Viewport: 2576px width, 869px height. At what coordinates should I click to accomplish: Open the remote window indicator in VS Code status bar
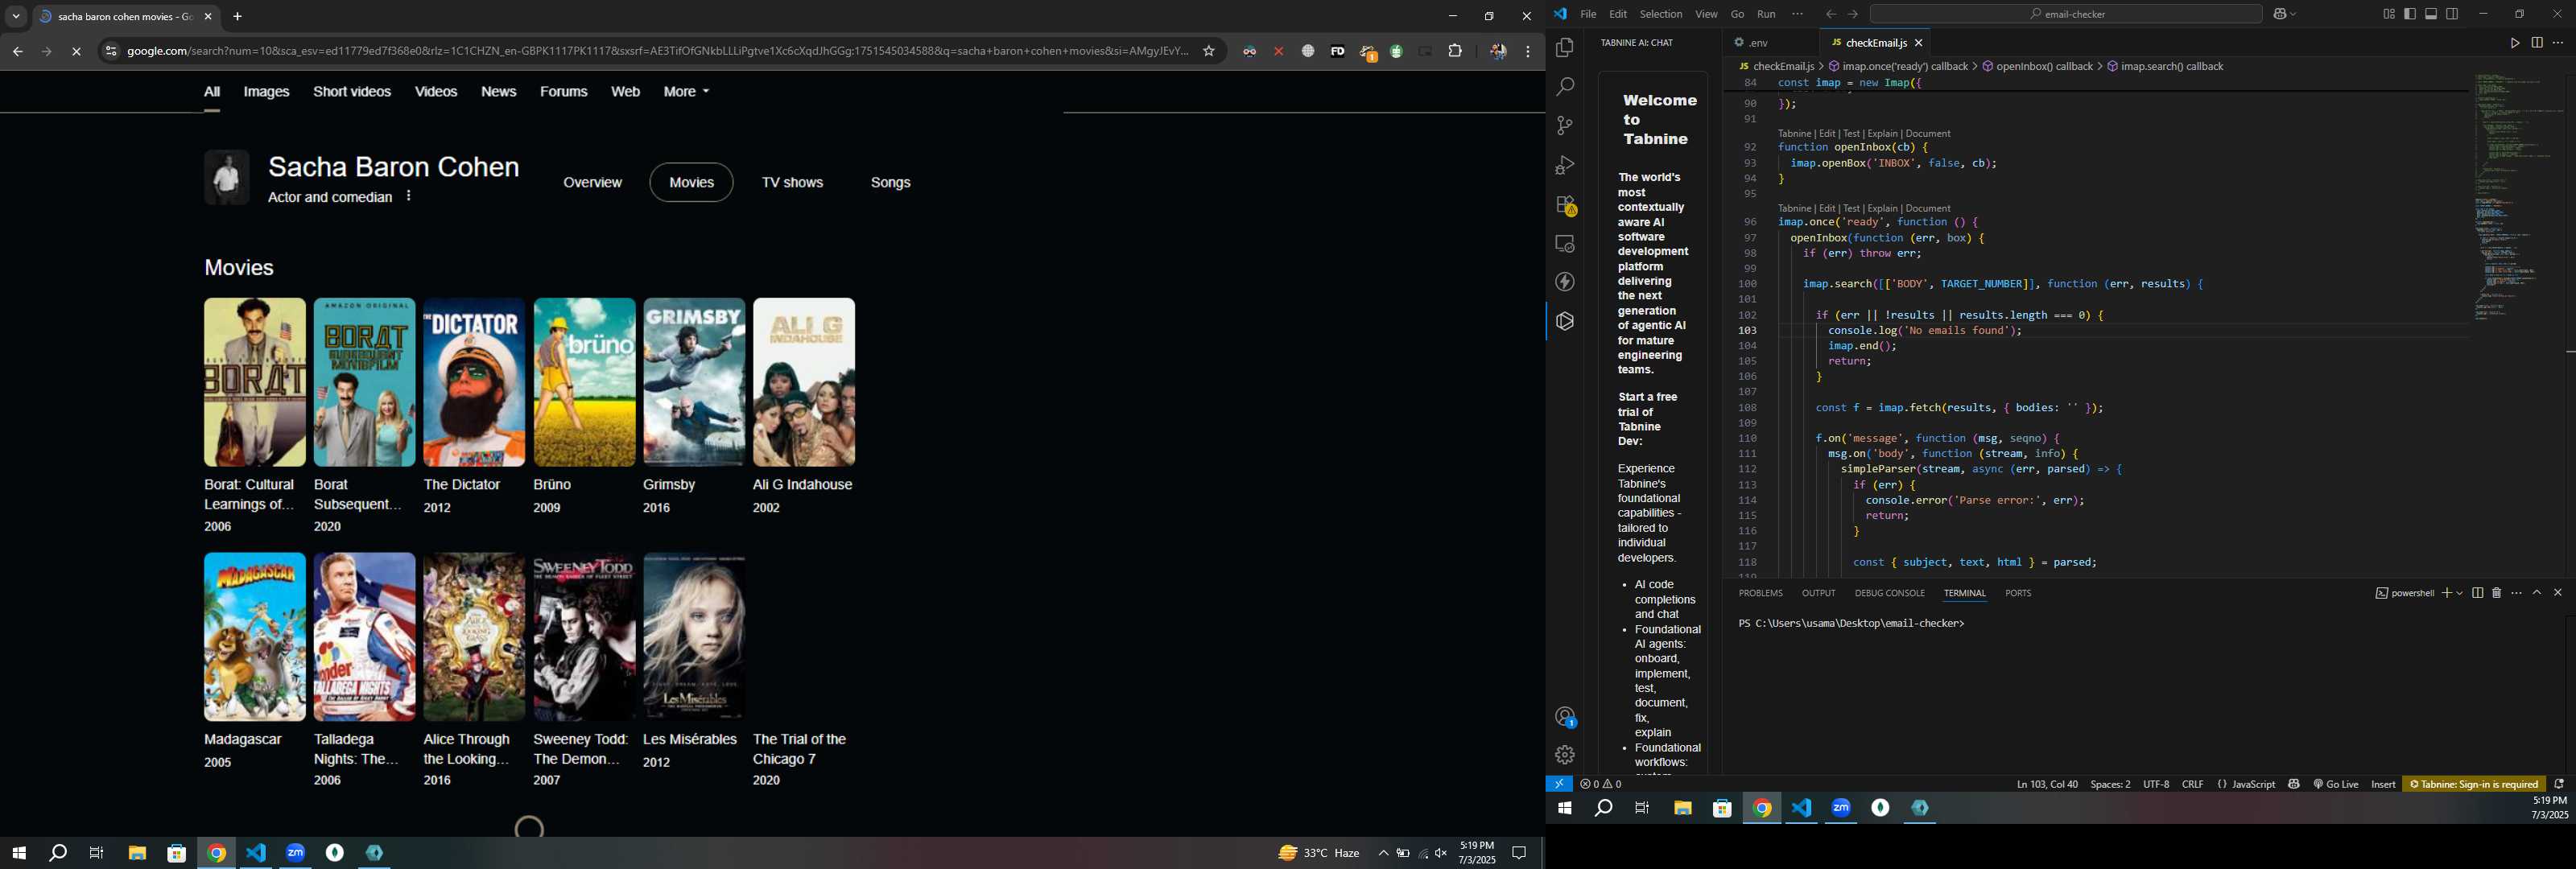pos(1559,784)
